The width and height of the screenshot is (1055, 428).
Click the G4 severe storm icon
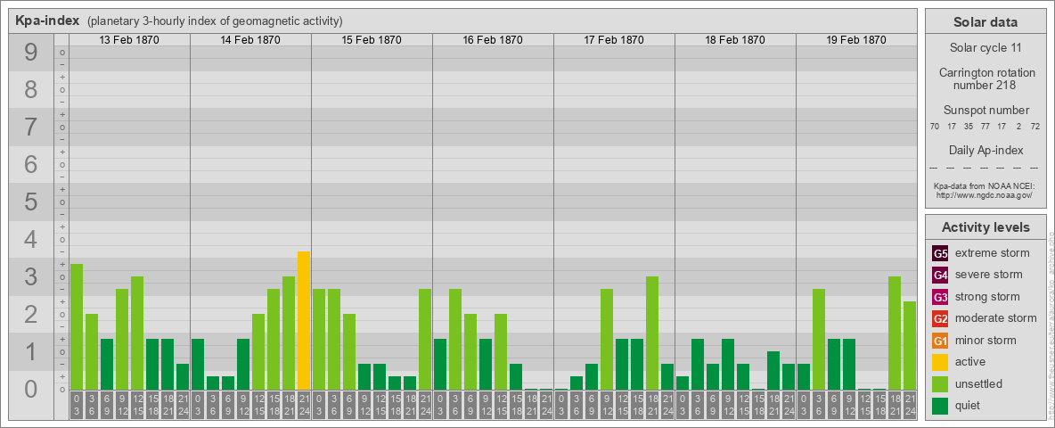point(940,275)
